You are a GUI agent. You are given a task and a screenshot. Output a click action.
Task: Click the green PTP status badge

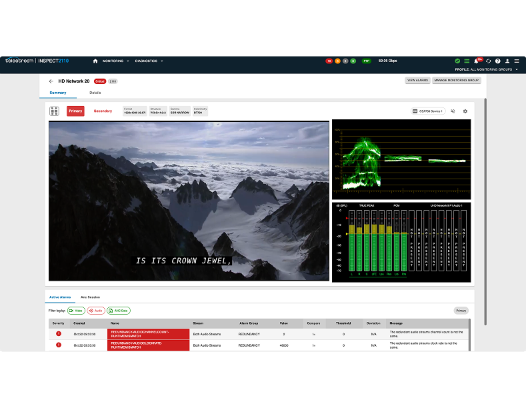pos(366,61)
